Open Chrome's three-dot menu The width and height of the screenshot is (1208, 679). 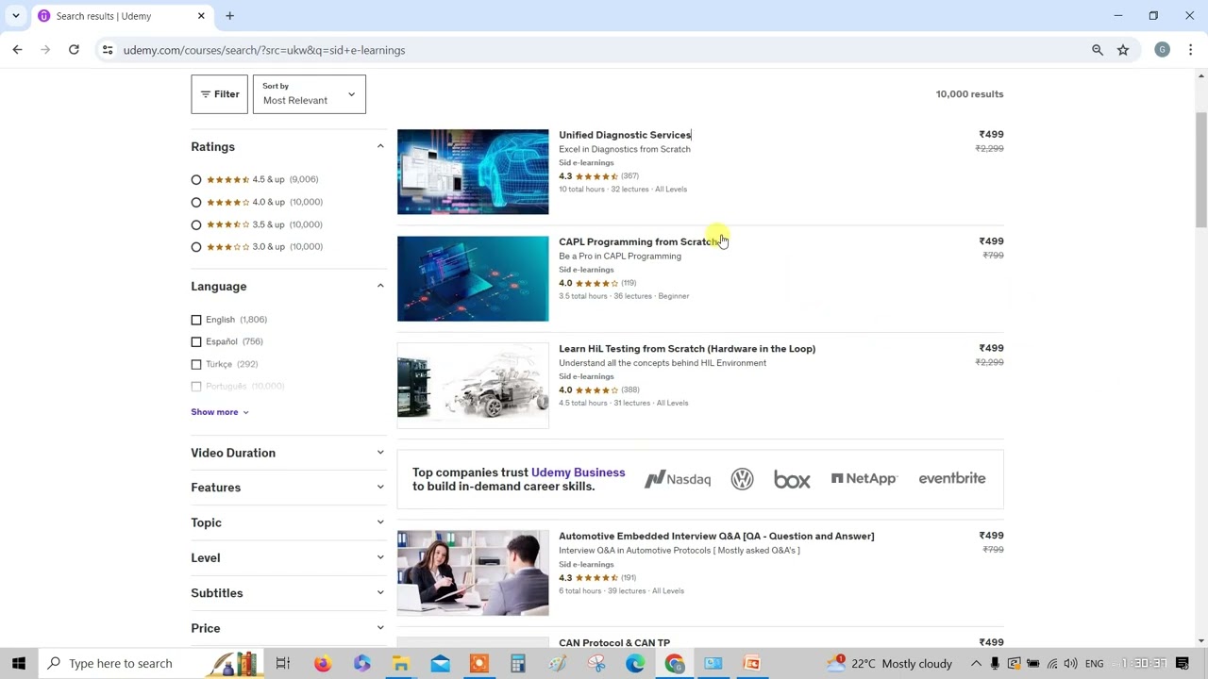coord(1190,50)
